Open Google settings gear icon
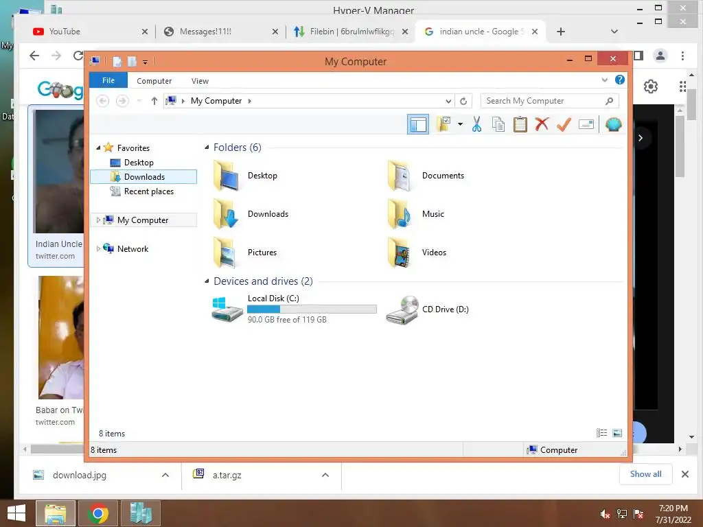 click(651, 86)
